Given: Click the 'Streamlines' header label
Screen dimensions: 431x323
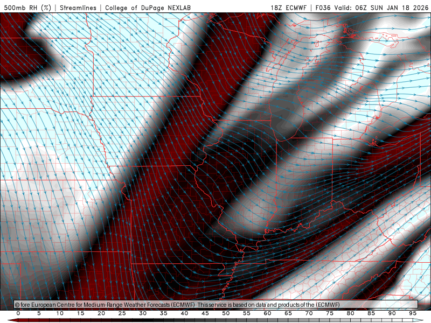Looking at the screenshot, I should [x=78, y=8].
